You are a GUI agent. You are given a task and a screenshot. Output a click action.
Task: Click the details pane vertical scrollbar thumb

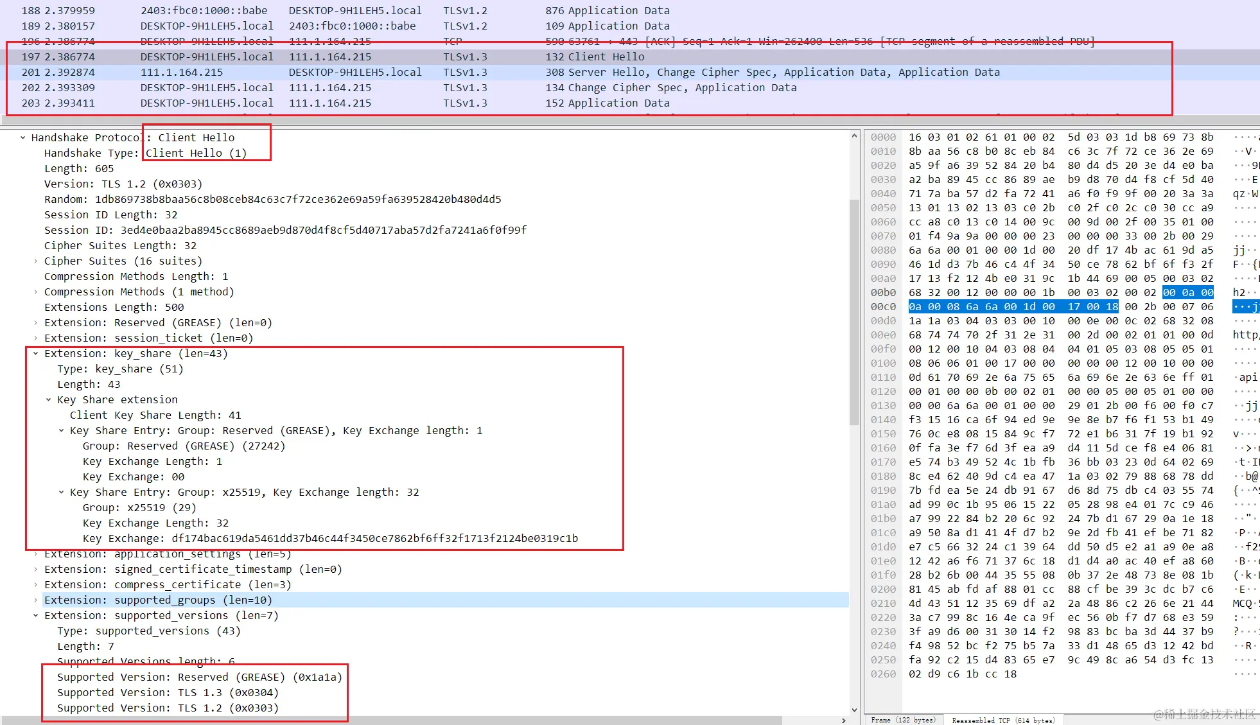[x=854, y=311]
